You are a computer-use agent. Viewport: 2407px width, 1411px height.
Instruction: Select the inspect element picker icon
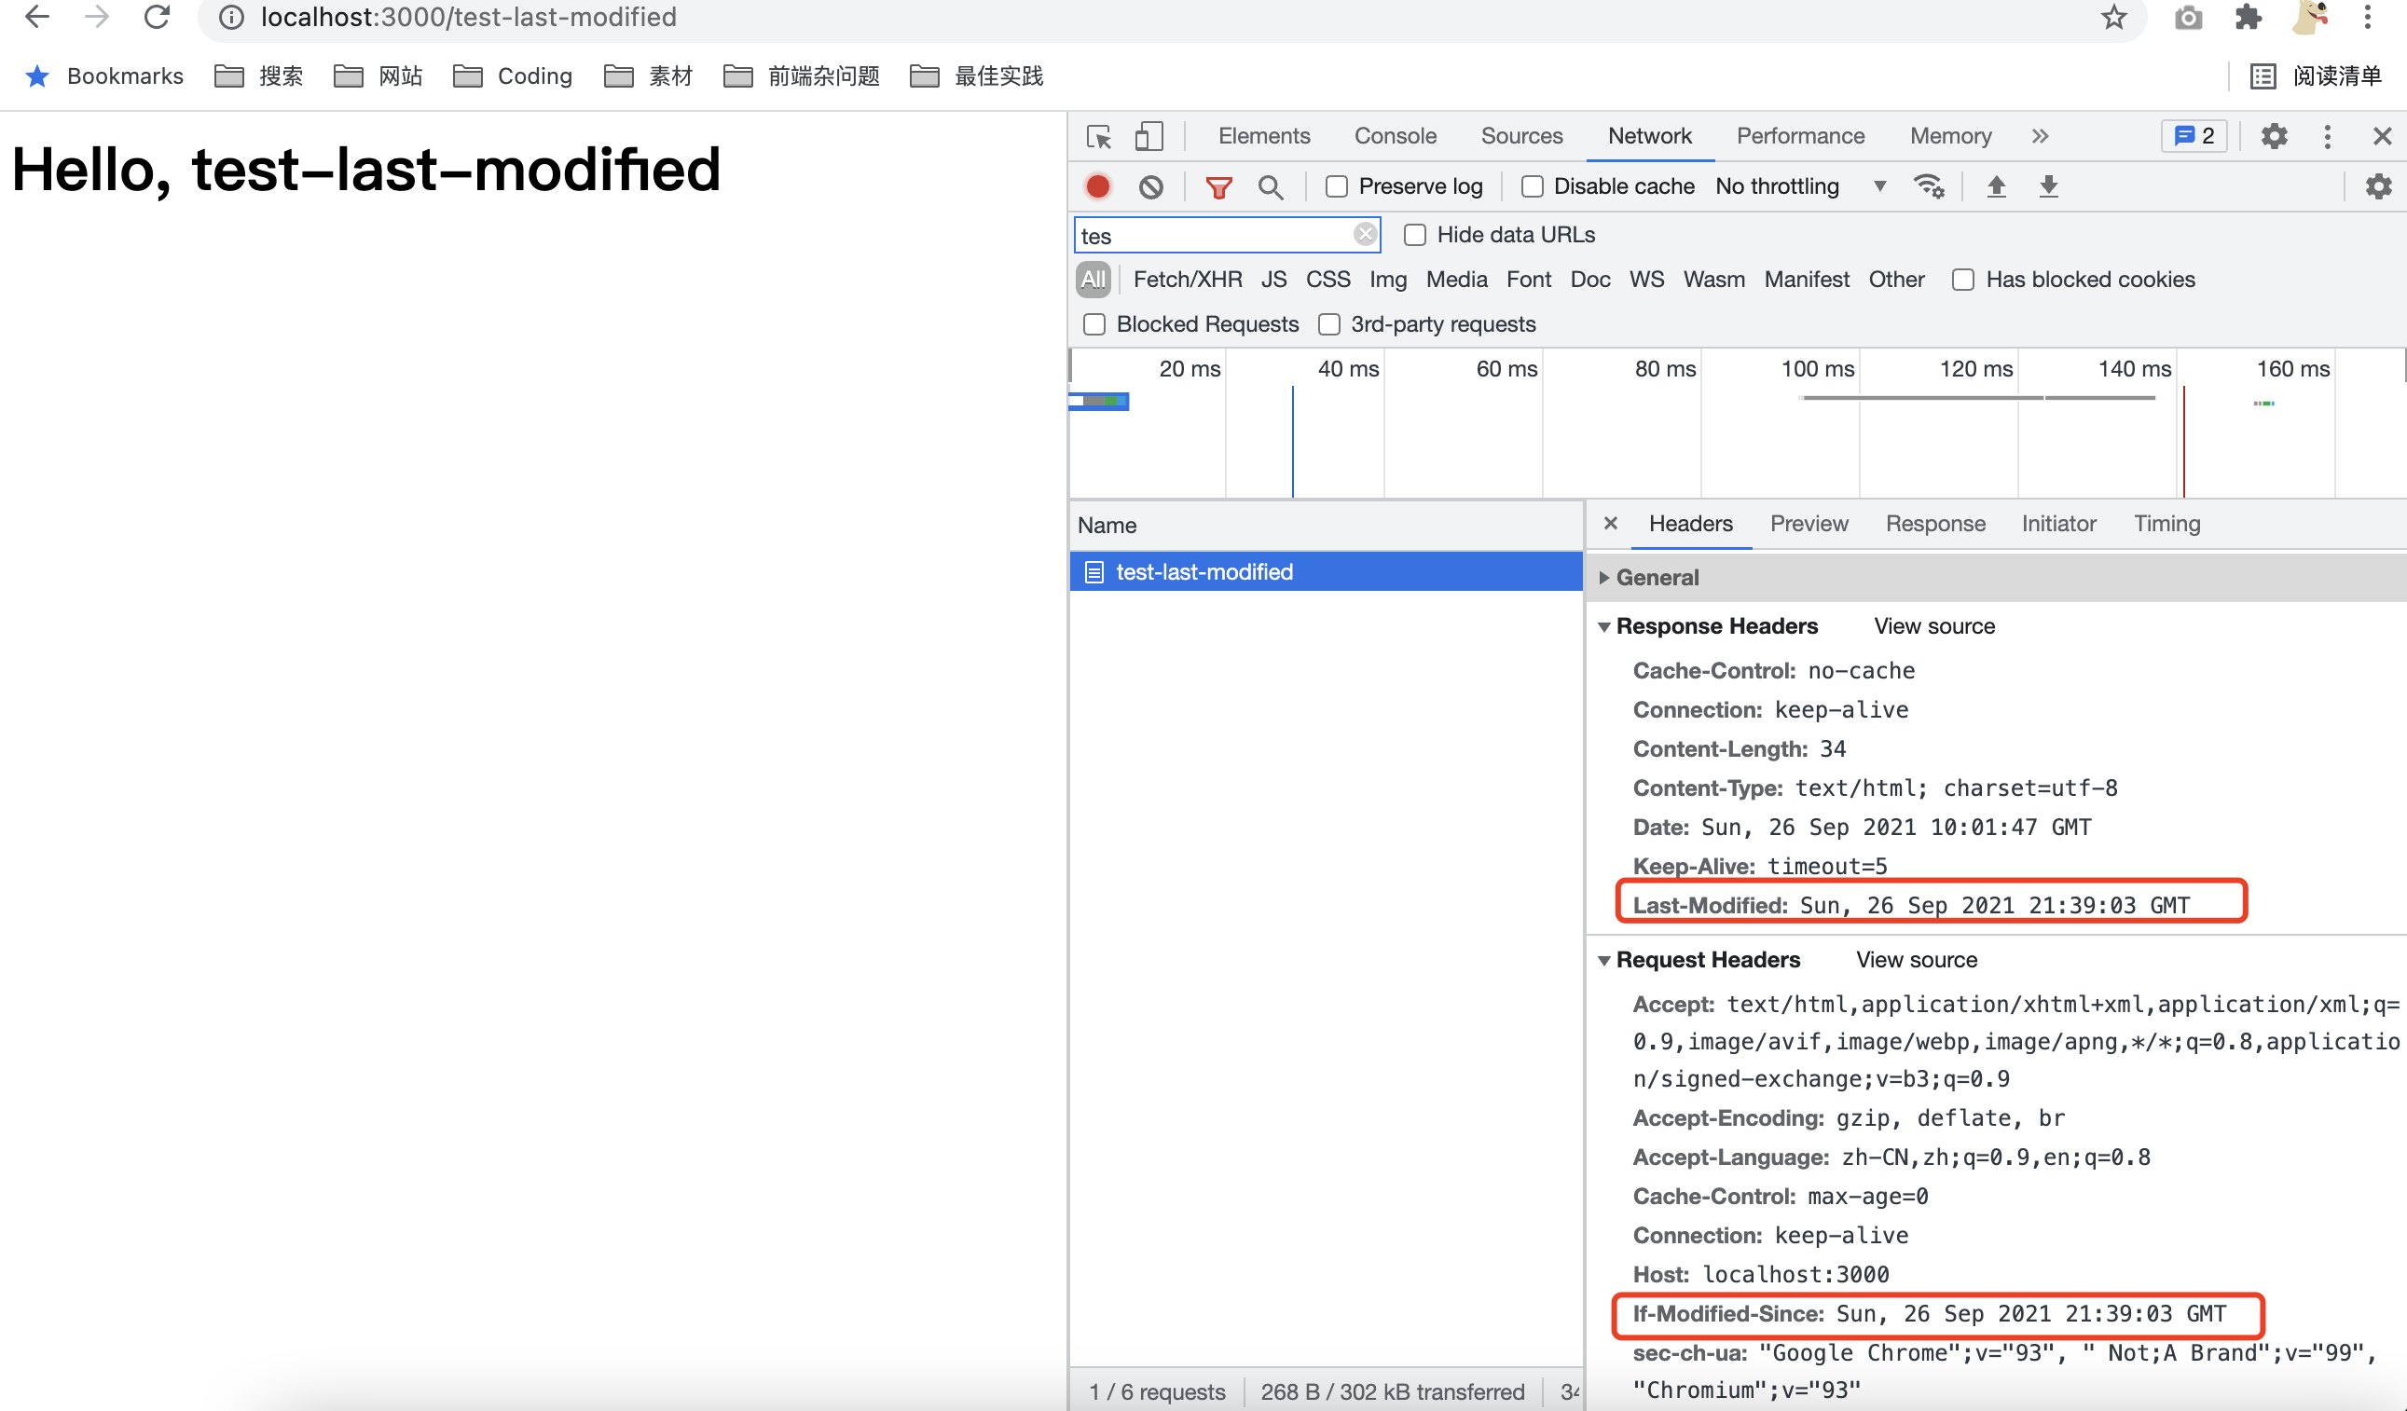pyautogui.click(x=1099, y=136)
